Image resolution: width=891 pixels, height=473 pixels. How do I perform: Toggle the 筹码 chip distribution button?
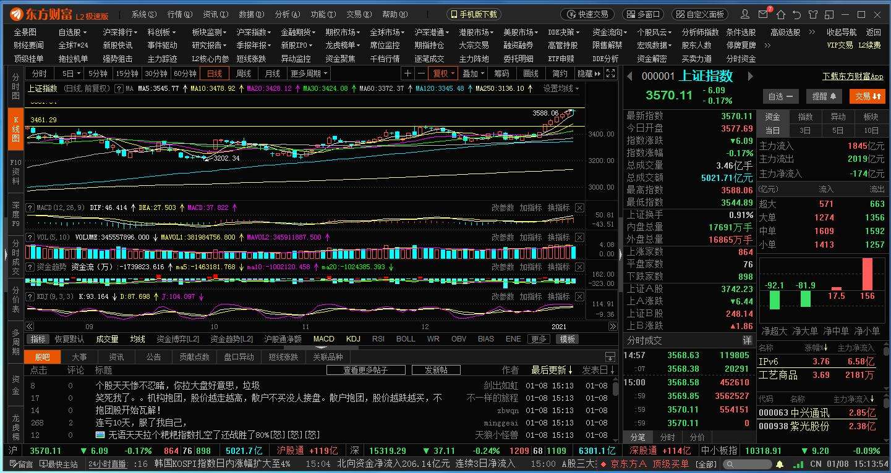coord(501,73)
